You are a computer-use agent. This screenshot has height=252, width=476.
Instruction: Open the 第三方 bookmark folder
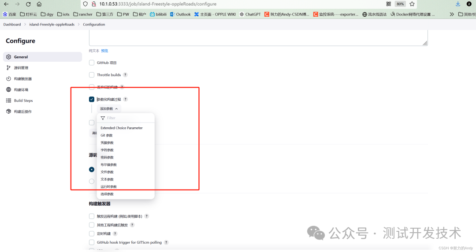point(105,14)
